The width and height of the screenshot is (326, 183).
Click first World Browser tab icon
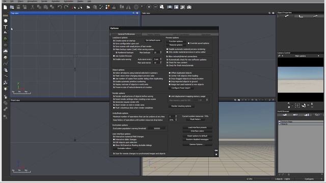tap(285, 115)
